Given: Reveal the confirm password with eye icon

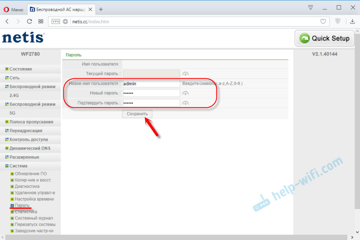Looking at the screenshot, I should pos(185,103).
